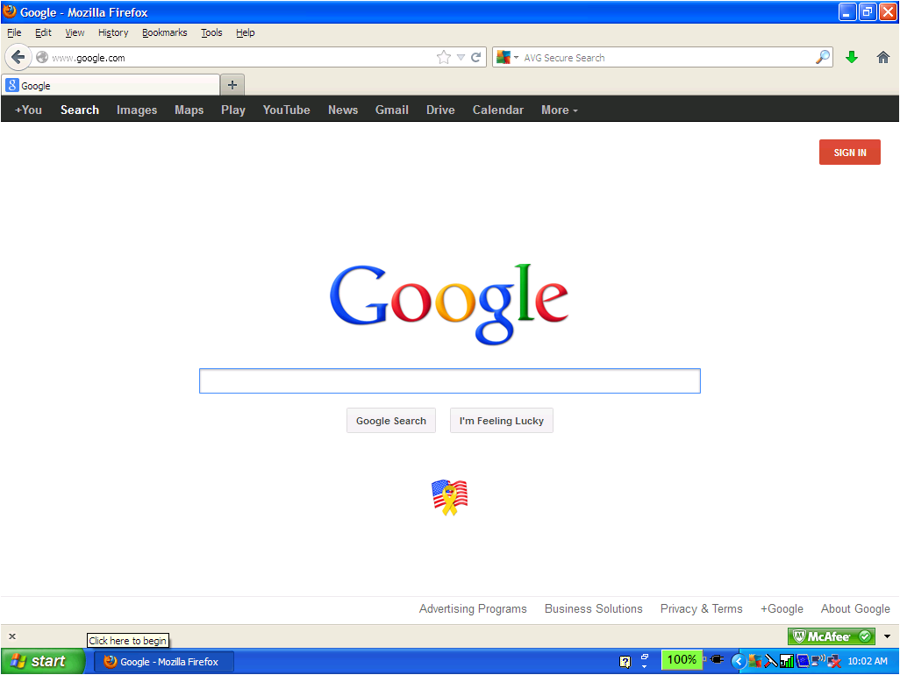Click the Google logo
Viewport: 900px width, 675px height.
pyautogui.click(x=449, y=302)
